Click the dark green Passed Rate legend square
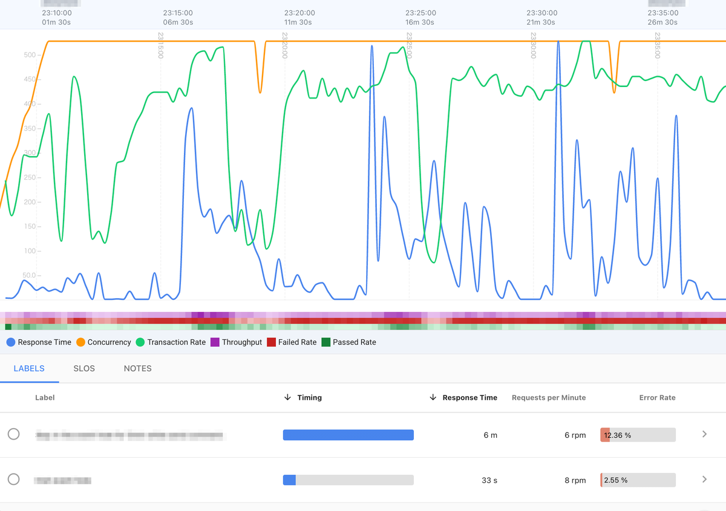Viewport: 726px width, 511px height. (x=325, y=342)
